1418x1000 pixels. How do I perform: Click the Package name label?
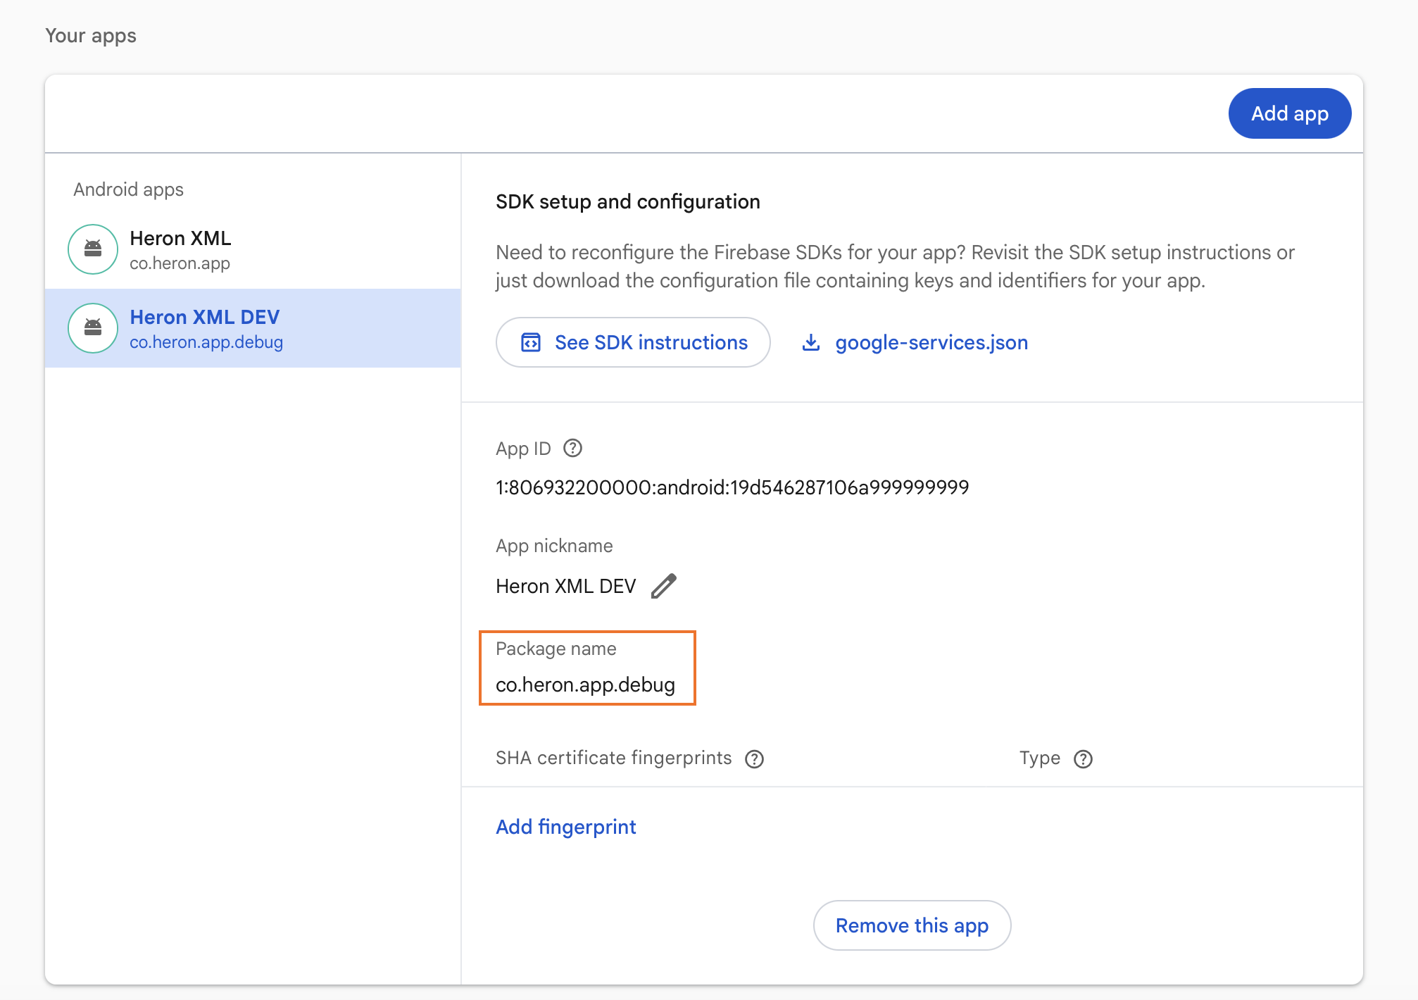[556, 649]
